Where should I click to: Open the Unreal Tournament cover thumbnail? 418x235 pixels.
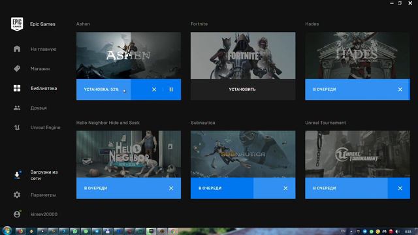point(357,154)
